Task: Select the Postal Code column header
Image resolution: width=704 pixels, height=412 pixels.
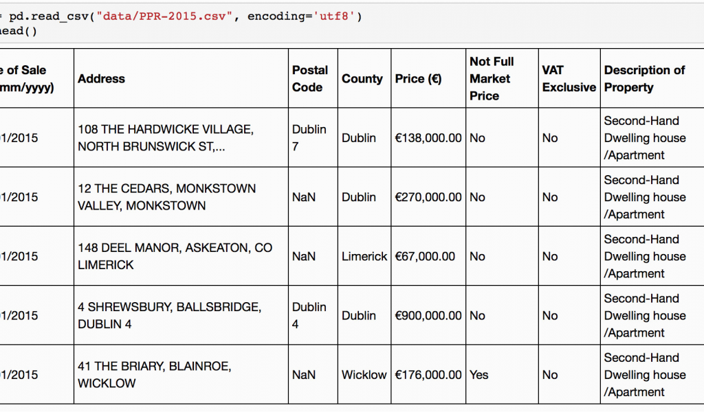Action: 313,78
